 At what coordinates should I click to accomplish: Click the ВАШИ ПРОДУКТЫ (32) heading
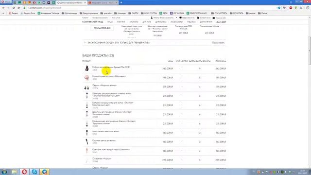(x=98, y=55)
